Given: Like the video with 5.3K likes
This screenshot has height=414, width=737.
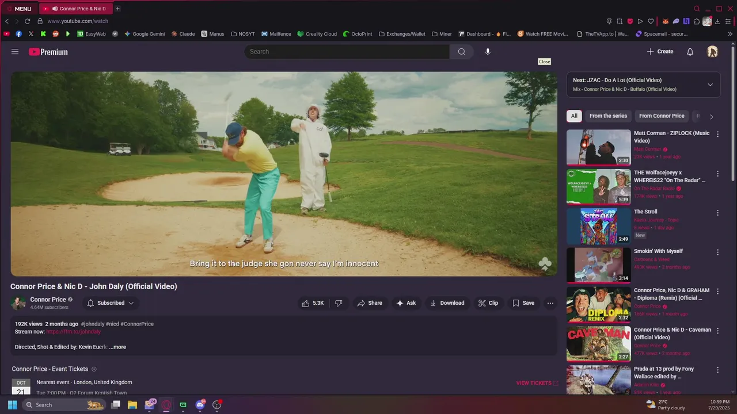Looking at the screenshot, I should pos(313,303).
